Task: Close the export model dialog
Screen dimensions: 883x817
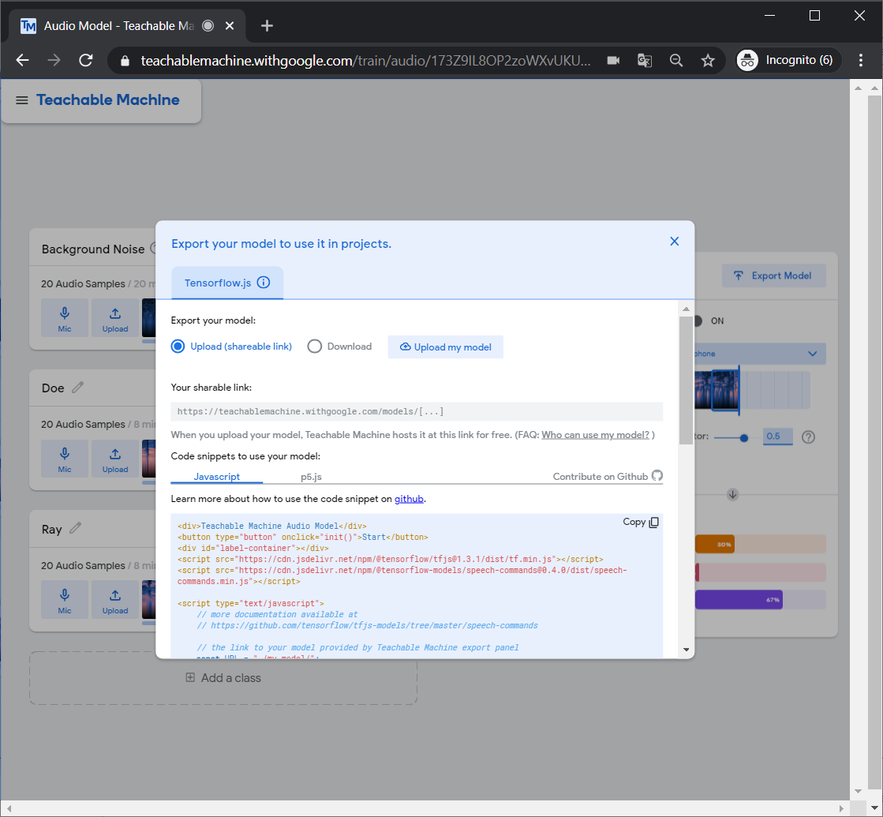Action: 674,242
